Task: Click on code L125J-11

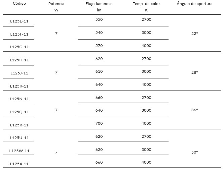Action: [x=20, y=73]
